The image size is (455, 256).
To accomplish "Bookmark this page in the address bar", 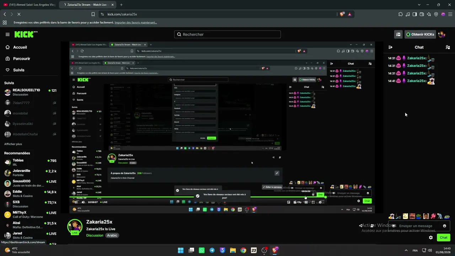I will pos(93,14).
